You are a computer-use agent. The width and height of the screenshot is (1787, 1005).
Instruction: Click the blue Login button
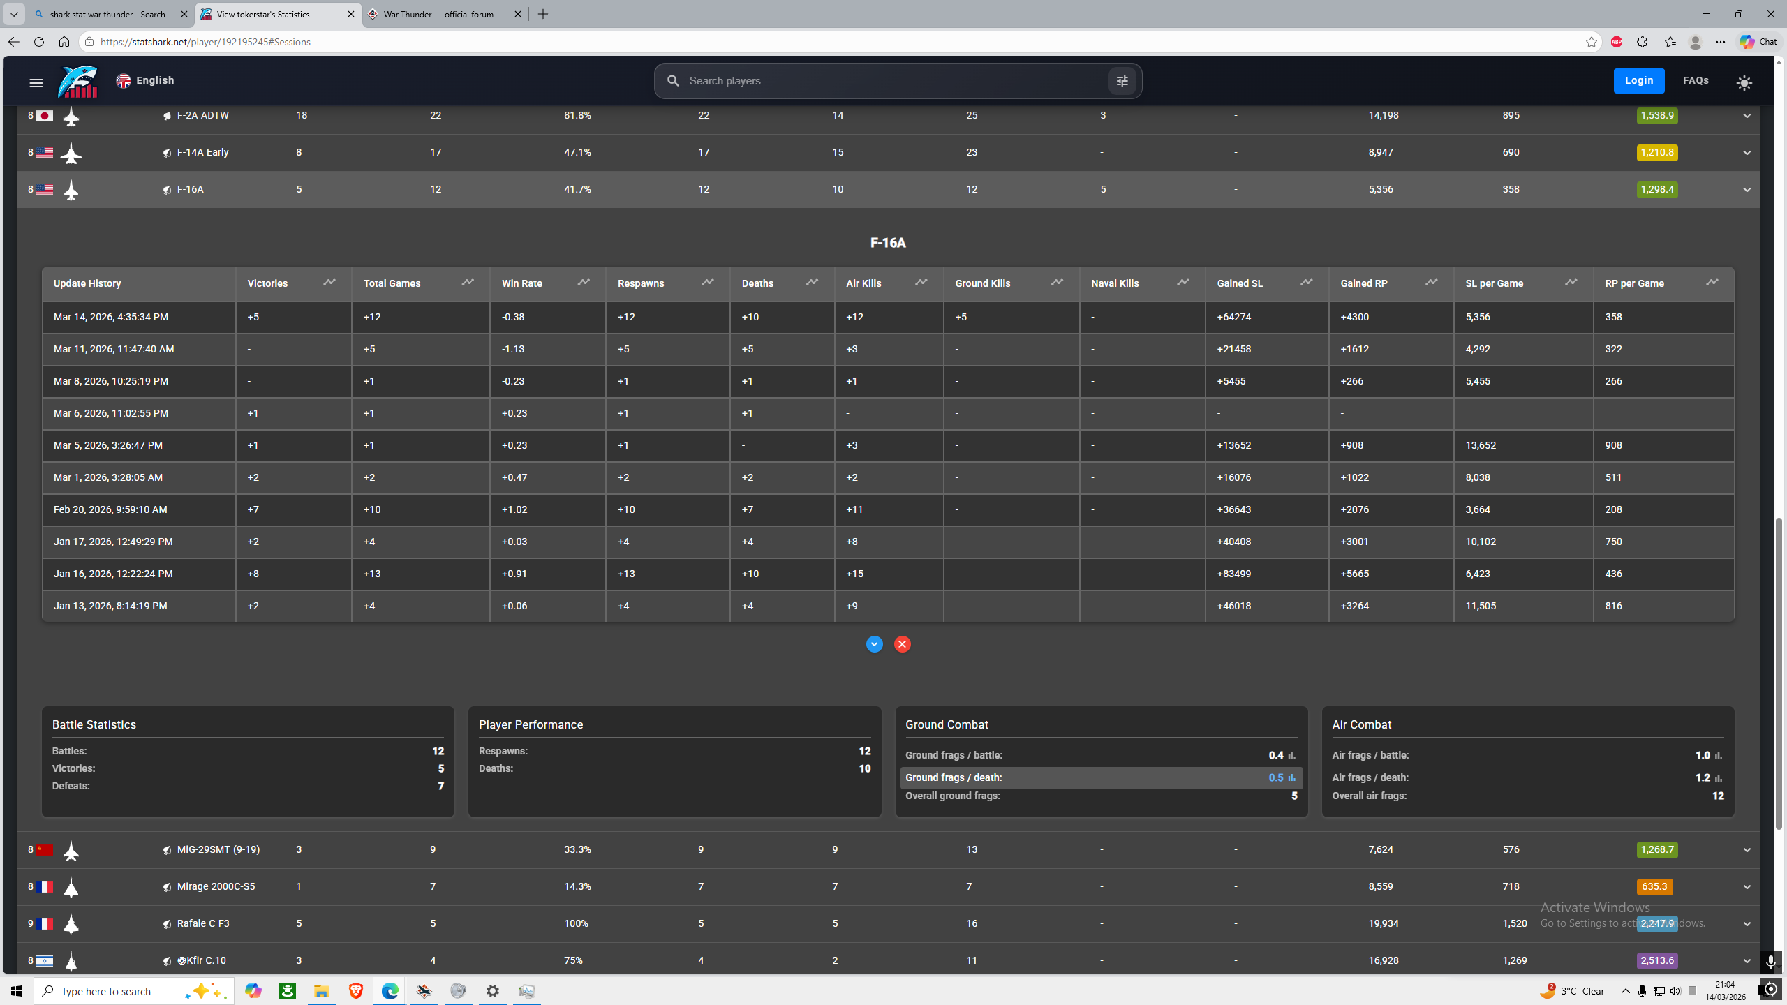1638,80
